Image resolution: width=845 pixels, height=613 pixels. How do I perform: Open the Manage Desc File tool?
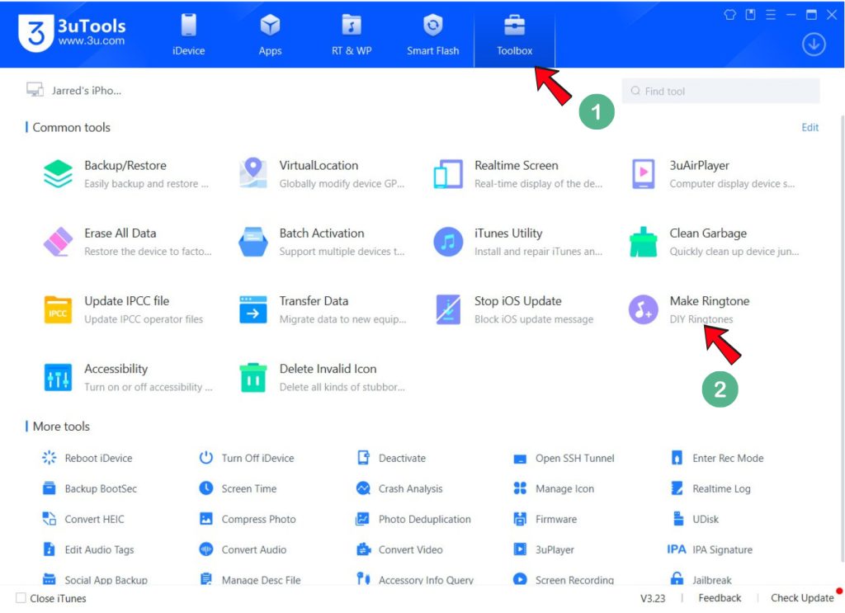(x=250, y=580)
